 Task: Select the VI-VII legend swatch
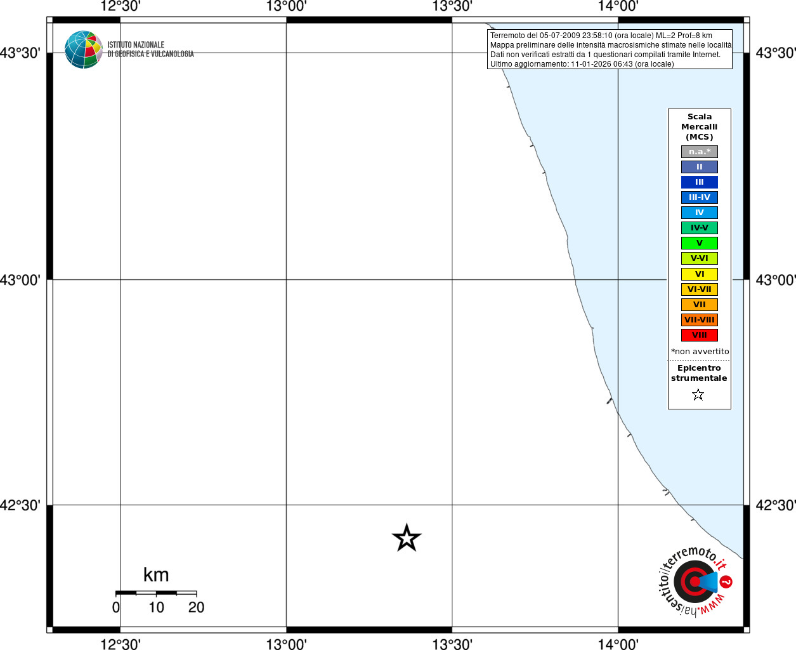tap(700, 289)
